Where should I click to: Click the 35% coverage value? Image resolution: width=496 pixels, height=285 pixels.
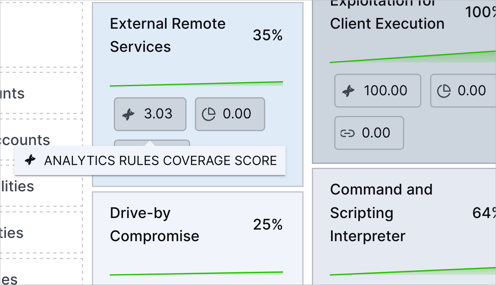coord(268,35)
